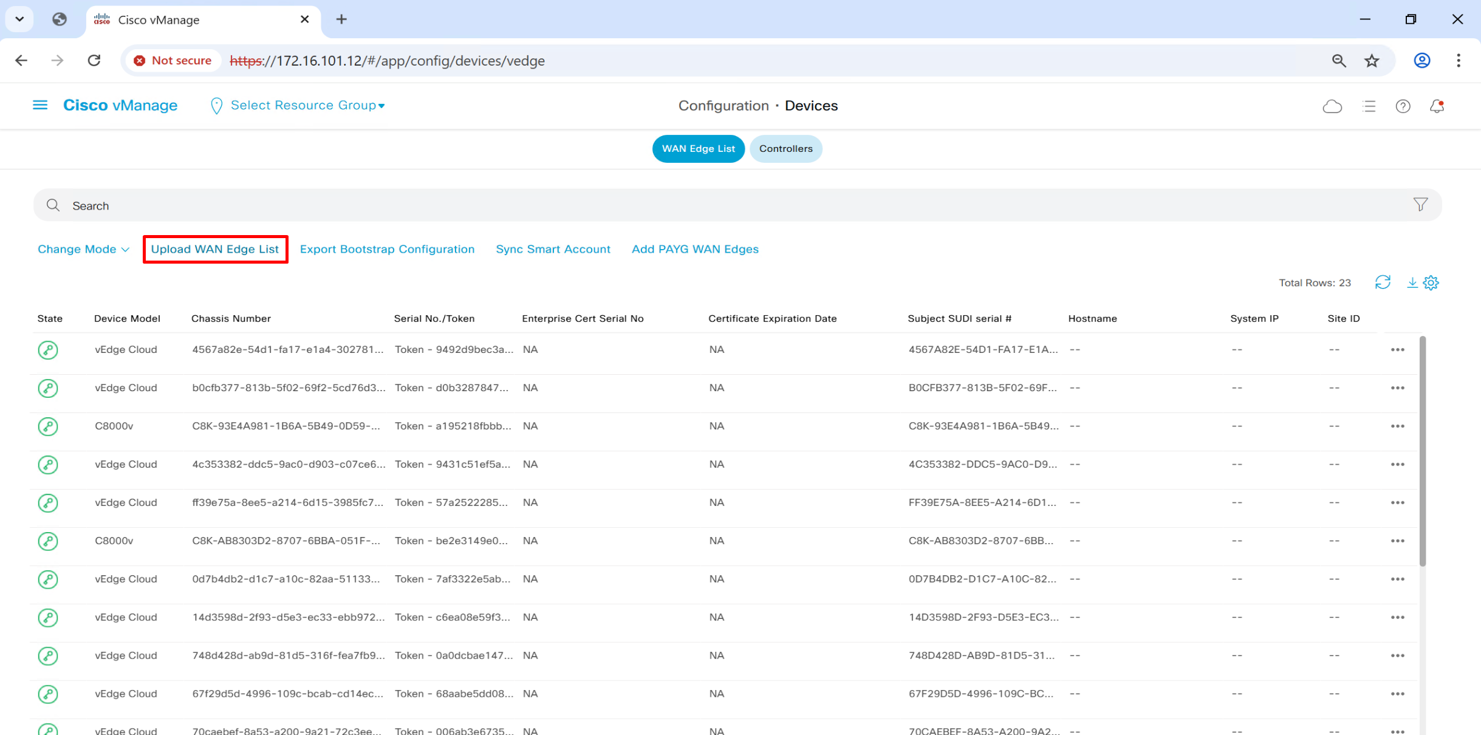Refresh the device table
The height and width of the screenshot is (735, 1481).
(1383, 282)
